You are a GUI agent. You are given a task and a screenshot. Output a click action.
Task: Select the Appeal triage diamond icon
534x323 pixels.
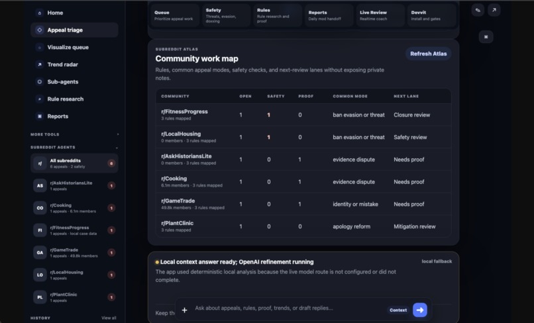[40, 30]
